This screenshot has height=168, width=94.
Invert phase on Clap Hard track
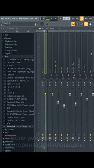[67, 83]
